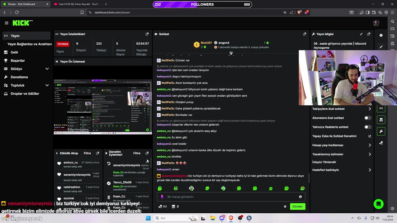Open Hedefleri belirleyin arrow
Image resolution: width=397 pixels, height=223 pixels.
(x=370, y=170)
